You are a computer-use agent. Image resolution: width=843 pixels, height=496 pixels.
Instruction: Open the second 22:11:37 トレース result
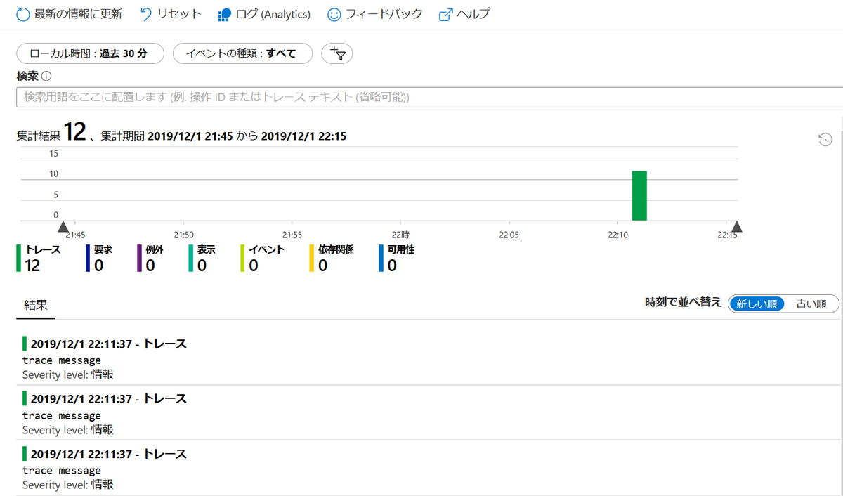click(429, 412)
